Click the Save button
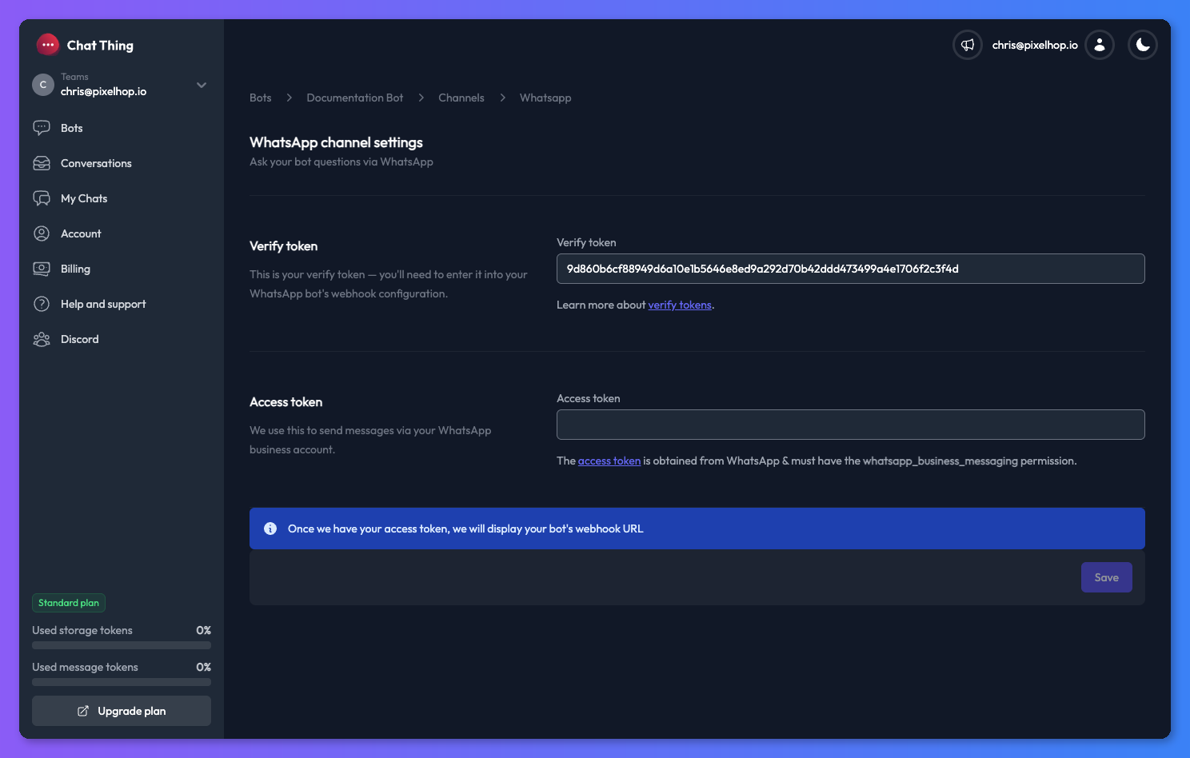Viewport: 1190px width, 758px height. click(x=1107, y=577)
